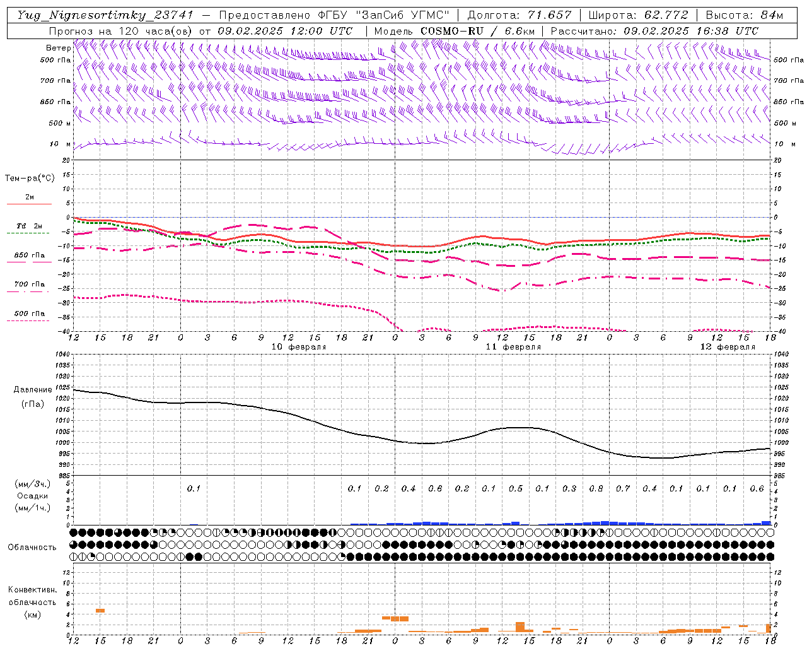Click '850 гПа' entry in temperature legend

click(x=30, y=255)
